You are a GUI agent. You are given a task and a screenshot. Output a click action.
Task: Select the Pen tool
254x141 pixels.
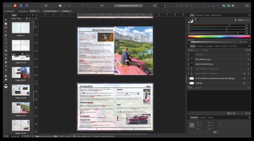pyautogui.click(x=6, y=35)
